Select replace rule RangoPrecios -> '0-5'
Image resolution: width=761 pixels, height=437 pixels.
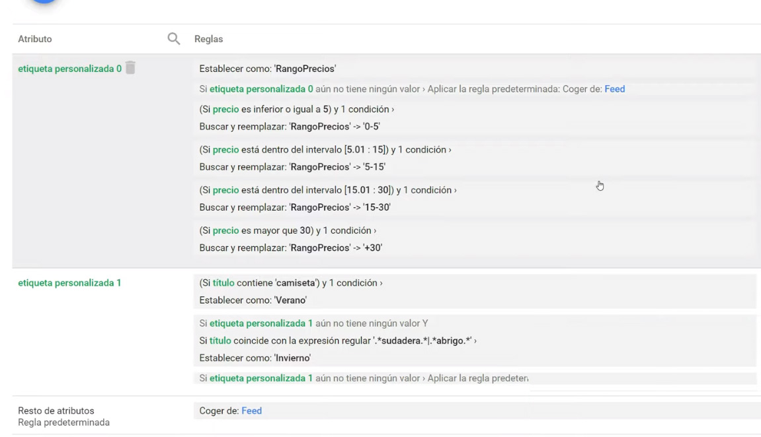click(x=289, y=127)
